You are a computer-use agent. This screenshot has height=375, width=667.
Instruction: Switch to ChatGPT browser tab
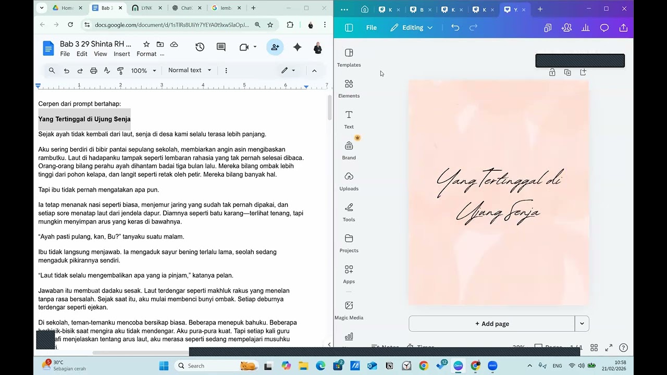[x=186, y=8]
